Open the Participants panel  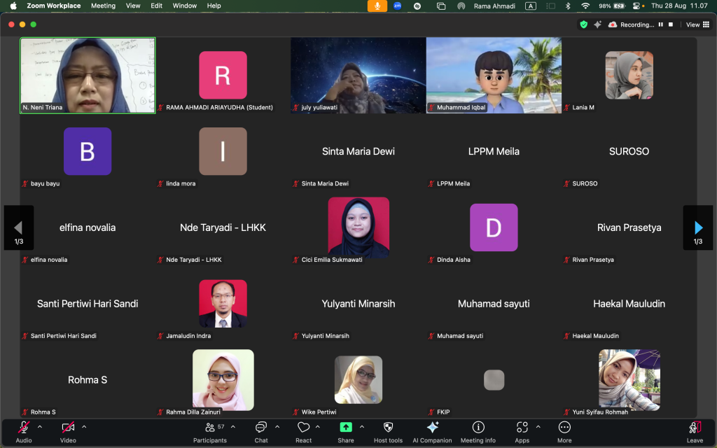[210, 431]
